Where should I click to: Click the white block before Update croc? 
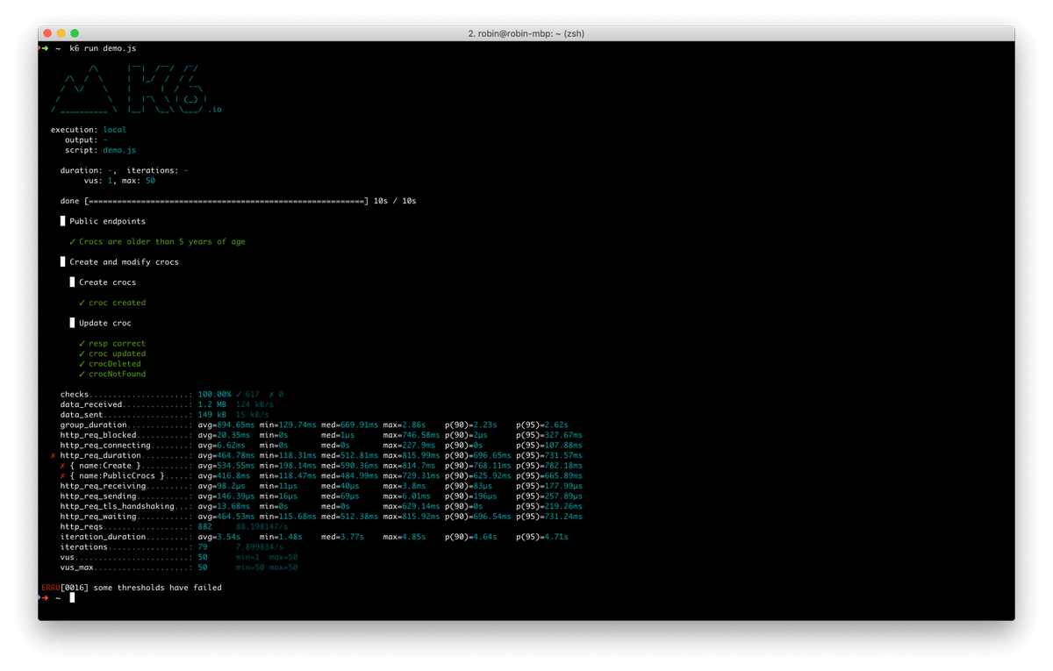[x=73, y=323]
